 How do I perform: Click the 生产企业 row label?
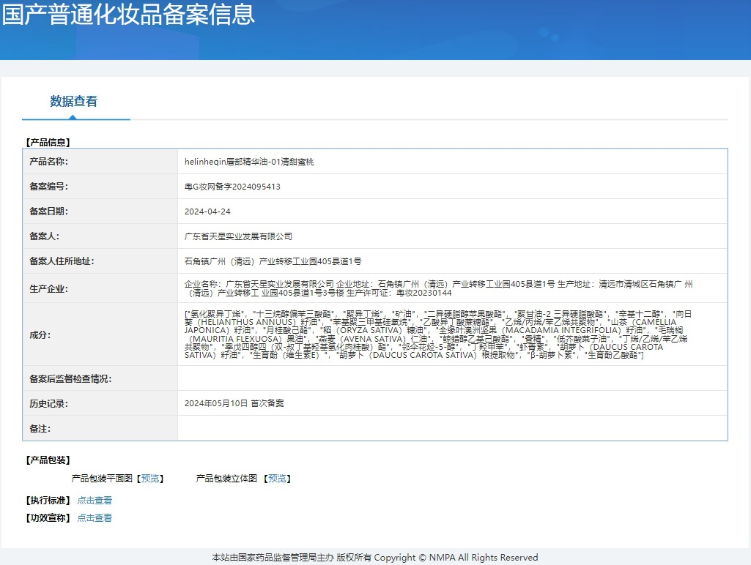tap(49, 289)
